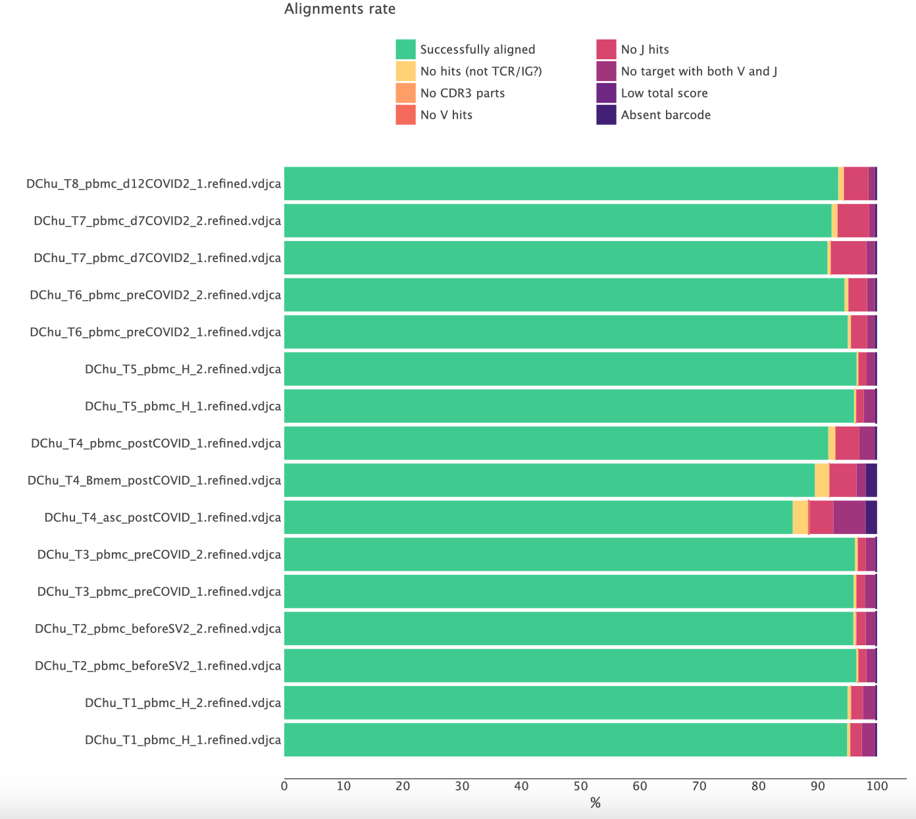Toggle the 'No J hits' legend label
The width and height of the screenshot is (916, 819).
tap(644, 49)
